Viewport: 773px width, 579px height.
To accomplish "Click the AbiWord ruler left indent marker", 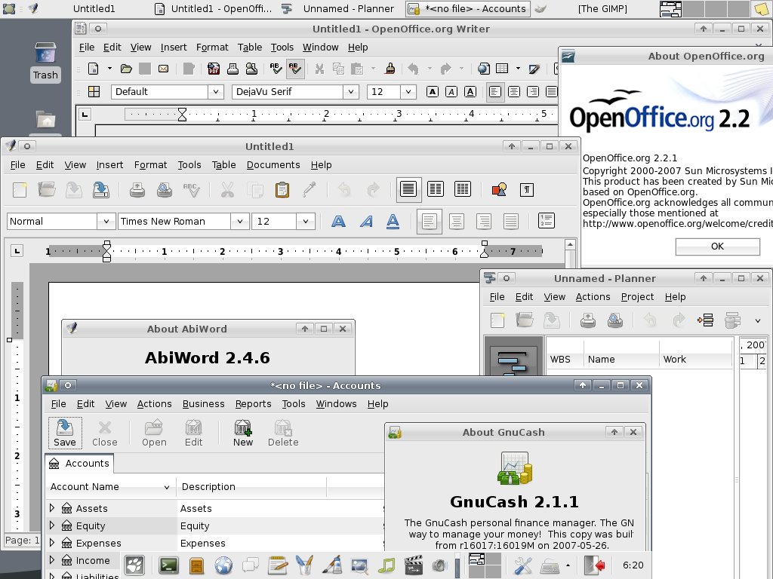I will (106, 251).
